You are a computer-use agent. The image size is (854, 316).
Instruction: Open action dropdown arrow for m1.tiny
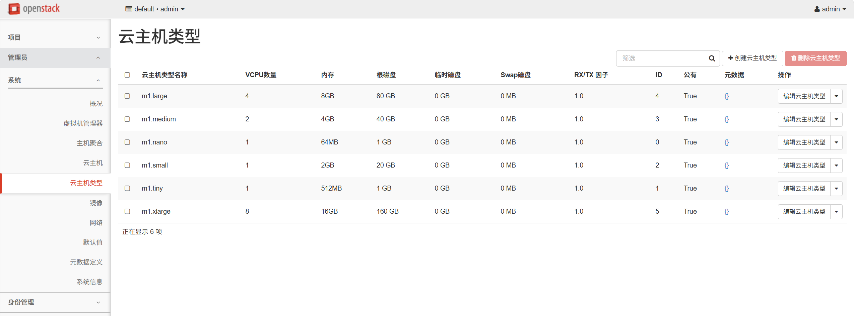click(836, 189)
